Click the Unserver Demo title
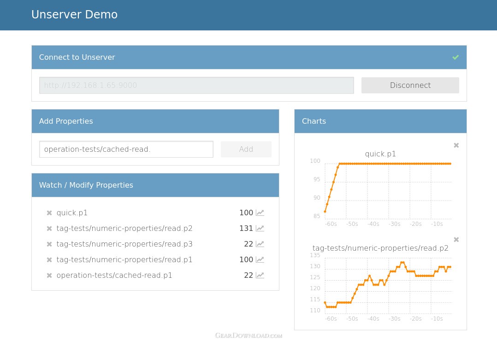This screenshot has width=497, height=339. coord(75,15)
